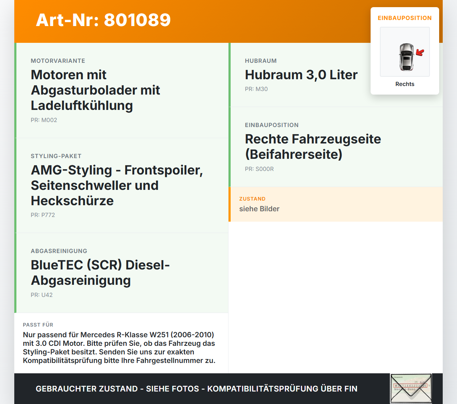This screenshot has width=457, height=404.
Task: Click the car installation position image
Action: coord(405,52)
